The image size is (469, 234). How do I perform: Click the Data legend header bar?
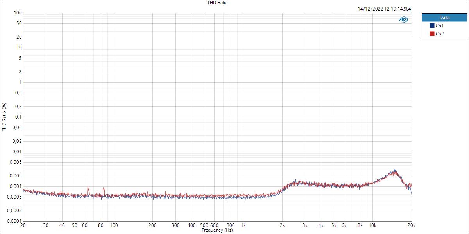[x=445, y=17]
